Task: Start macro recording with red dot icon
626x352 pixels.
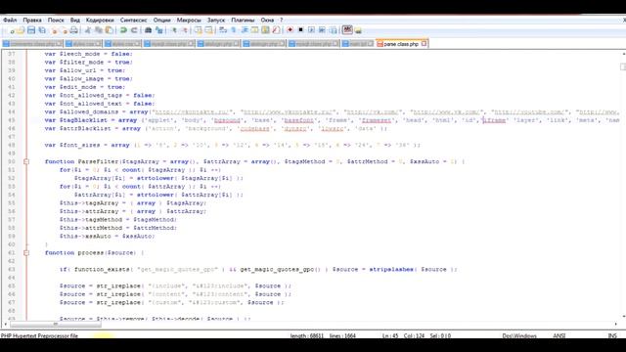Action: pos(291,30)
